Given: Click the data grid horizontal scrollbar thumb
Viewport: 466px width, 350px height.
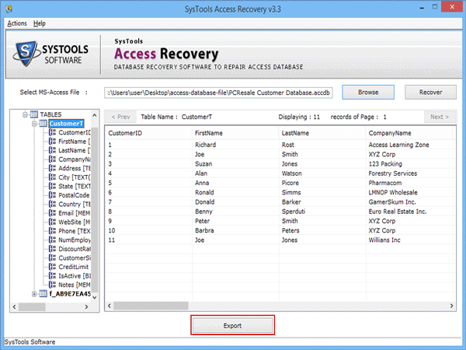Looking at the screenshot, I should click(151, 306).
